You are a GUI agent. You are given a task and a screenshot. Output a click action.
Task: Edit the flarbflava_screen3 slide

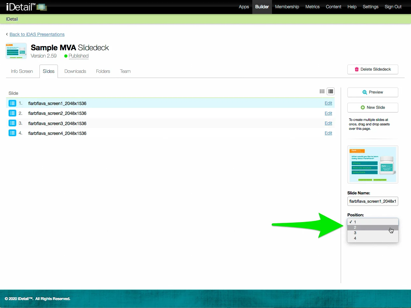(328, 123)
